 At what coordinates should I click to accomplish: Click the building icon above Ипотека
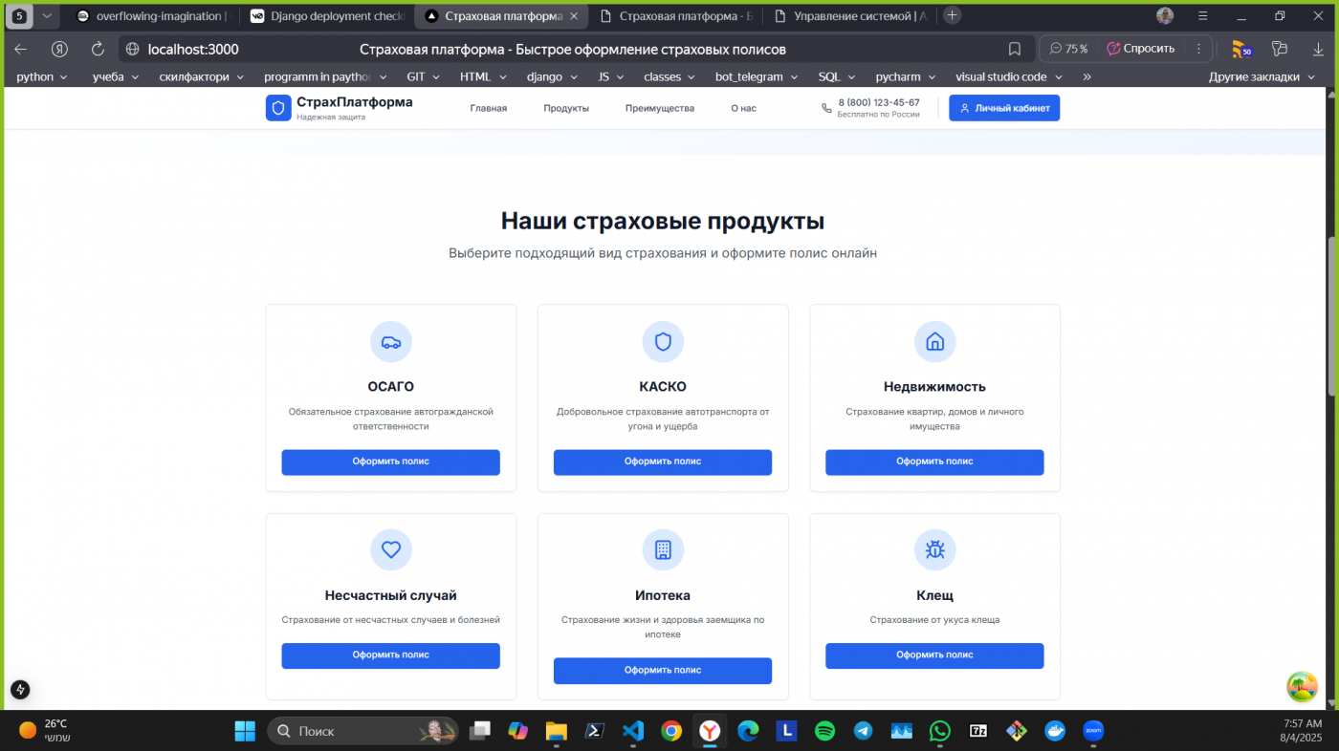pyautogui.click(x=663, y=549)
